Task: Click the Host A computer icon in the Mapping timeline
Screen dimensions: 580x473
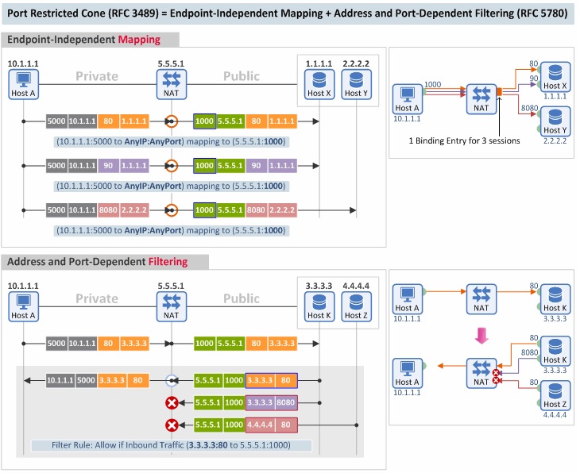Action: click(x=23, y=80)
